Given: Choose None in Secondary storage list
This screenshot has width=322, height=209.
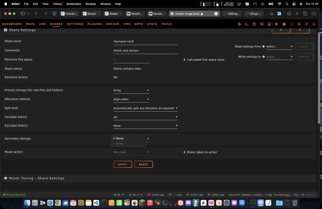Looking at the screenshot, I should 128,139.
